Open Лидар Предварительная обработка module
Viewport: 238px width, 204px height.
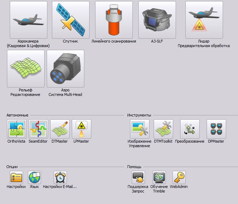pos(204,20)
